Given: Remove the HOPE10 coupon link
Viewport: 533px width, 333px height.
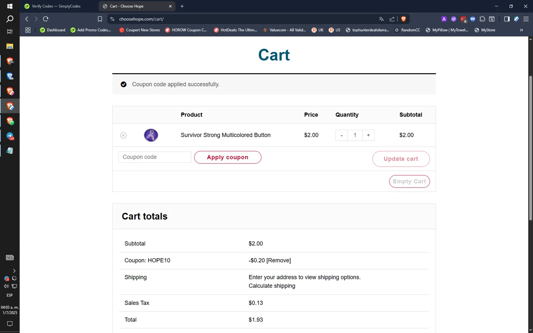Looking at the screenshot, I should pyautogui.click(x=279, y=261).
